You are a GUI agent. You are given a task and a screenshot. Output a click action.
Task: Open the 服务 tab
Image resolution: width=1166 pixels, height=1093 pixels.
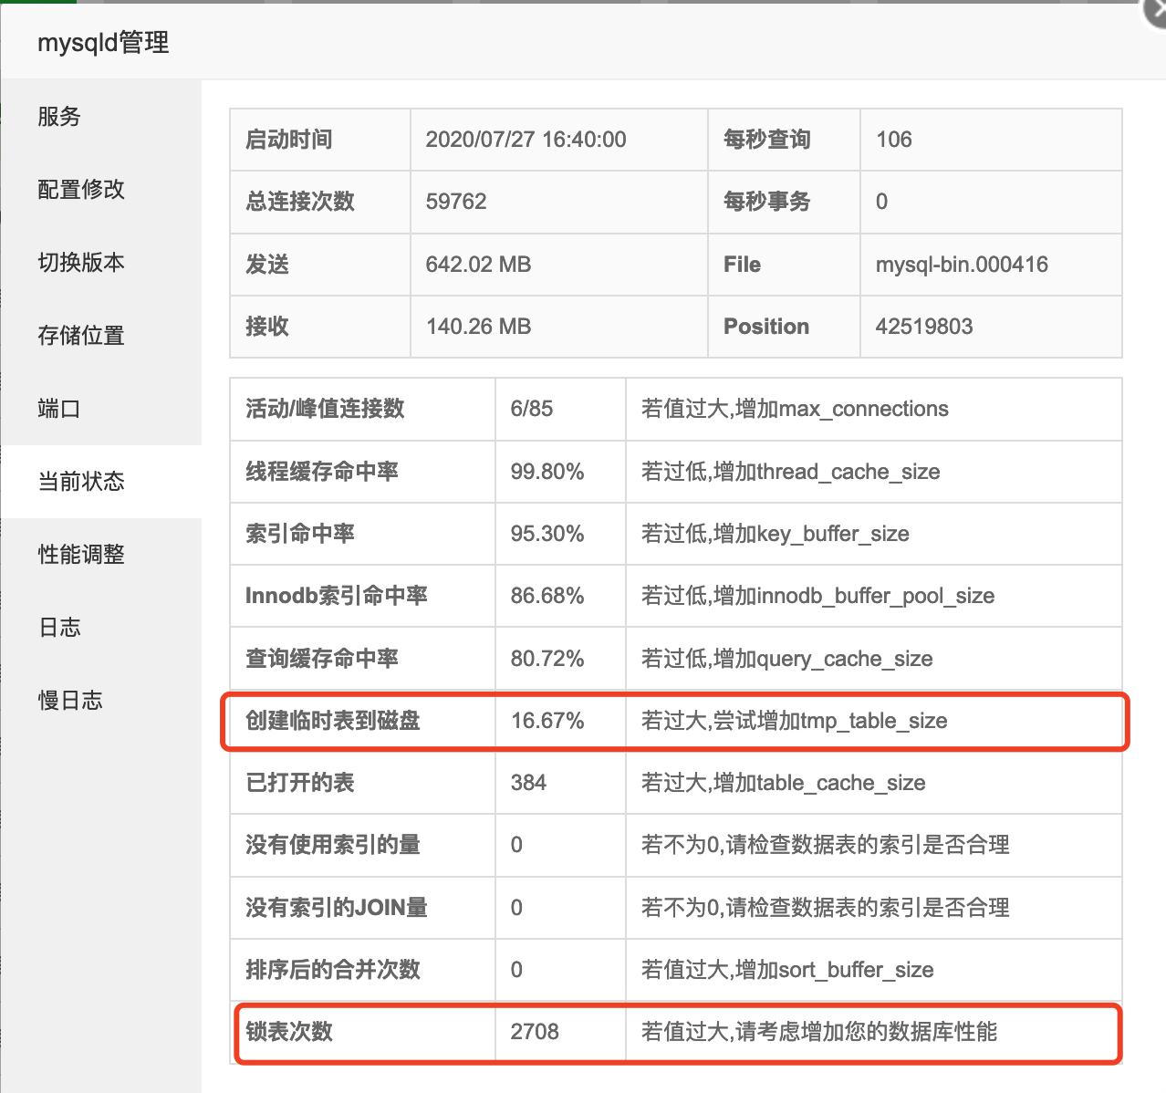[100, 117]
